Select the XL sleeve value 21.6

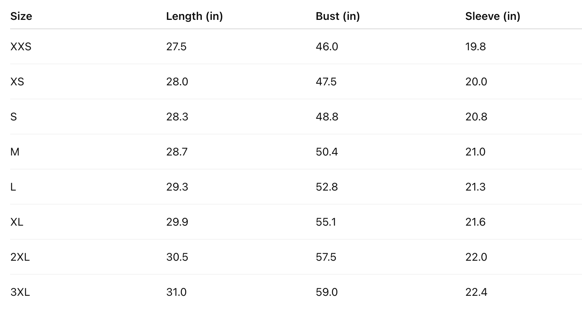[x=475, y=222]
